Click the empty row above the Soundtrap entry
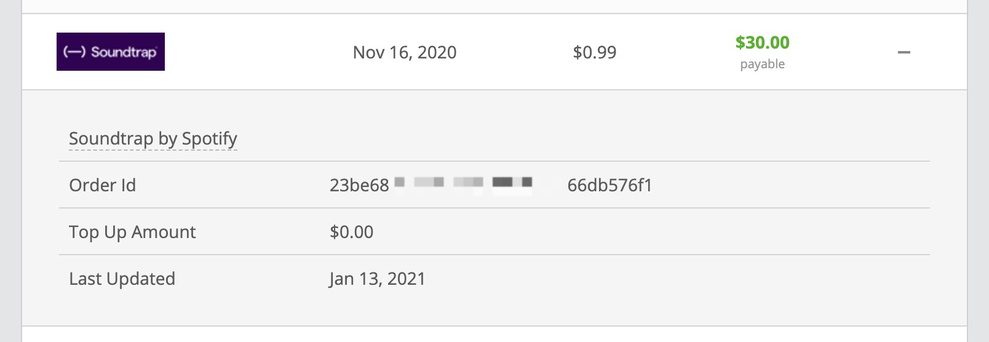The width and height of the screenshot is (989, 342). pyautogui.click(x=495, y=6)
